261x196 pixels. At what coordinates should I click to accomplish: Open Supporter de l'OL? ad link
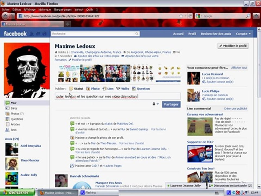200,142
